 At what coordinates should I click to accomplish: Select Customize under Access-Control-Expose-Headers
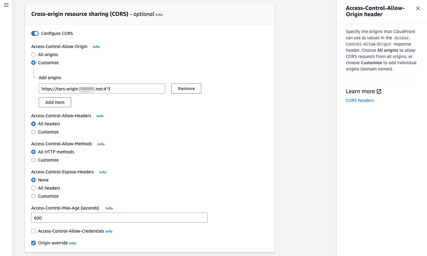pos(33,196)
